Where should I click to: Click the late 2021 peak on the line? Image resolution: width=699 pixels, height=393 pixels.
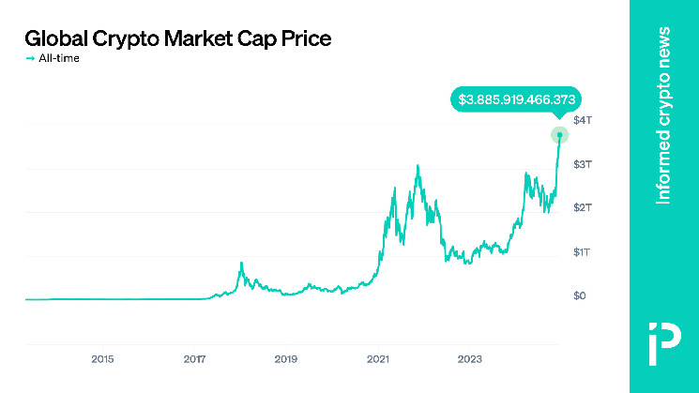(x=418, y=166)
